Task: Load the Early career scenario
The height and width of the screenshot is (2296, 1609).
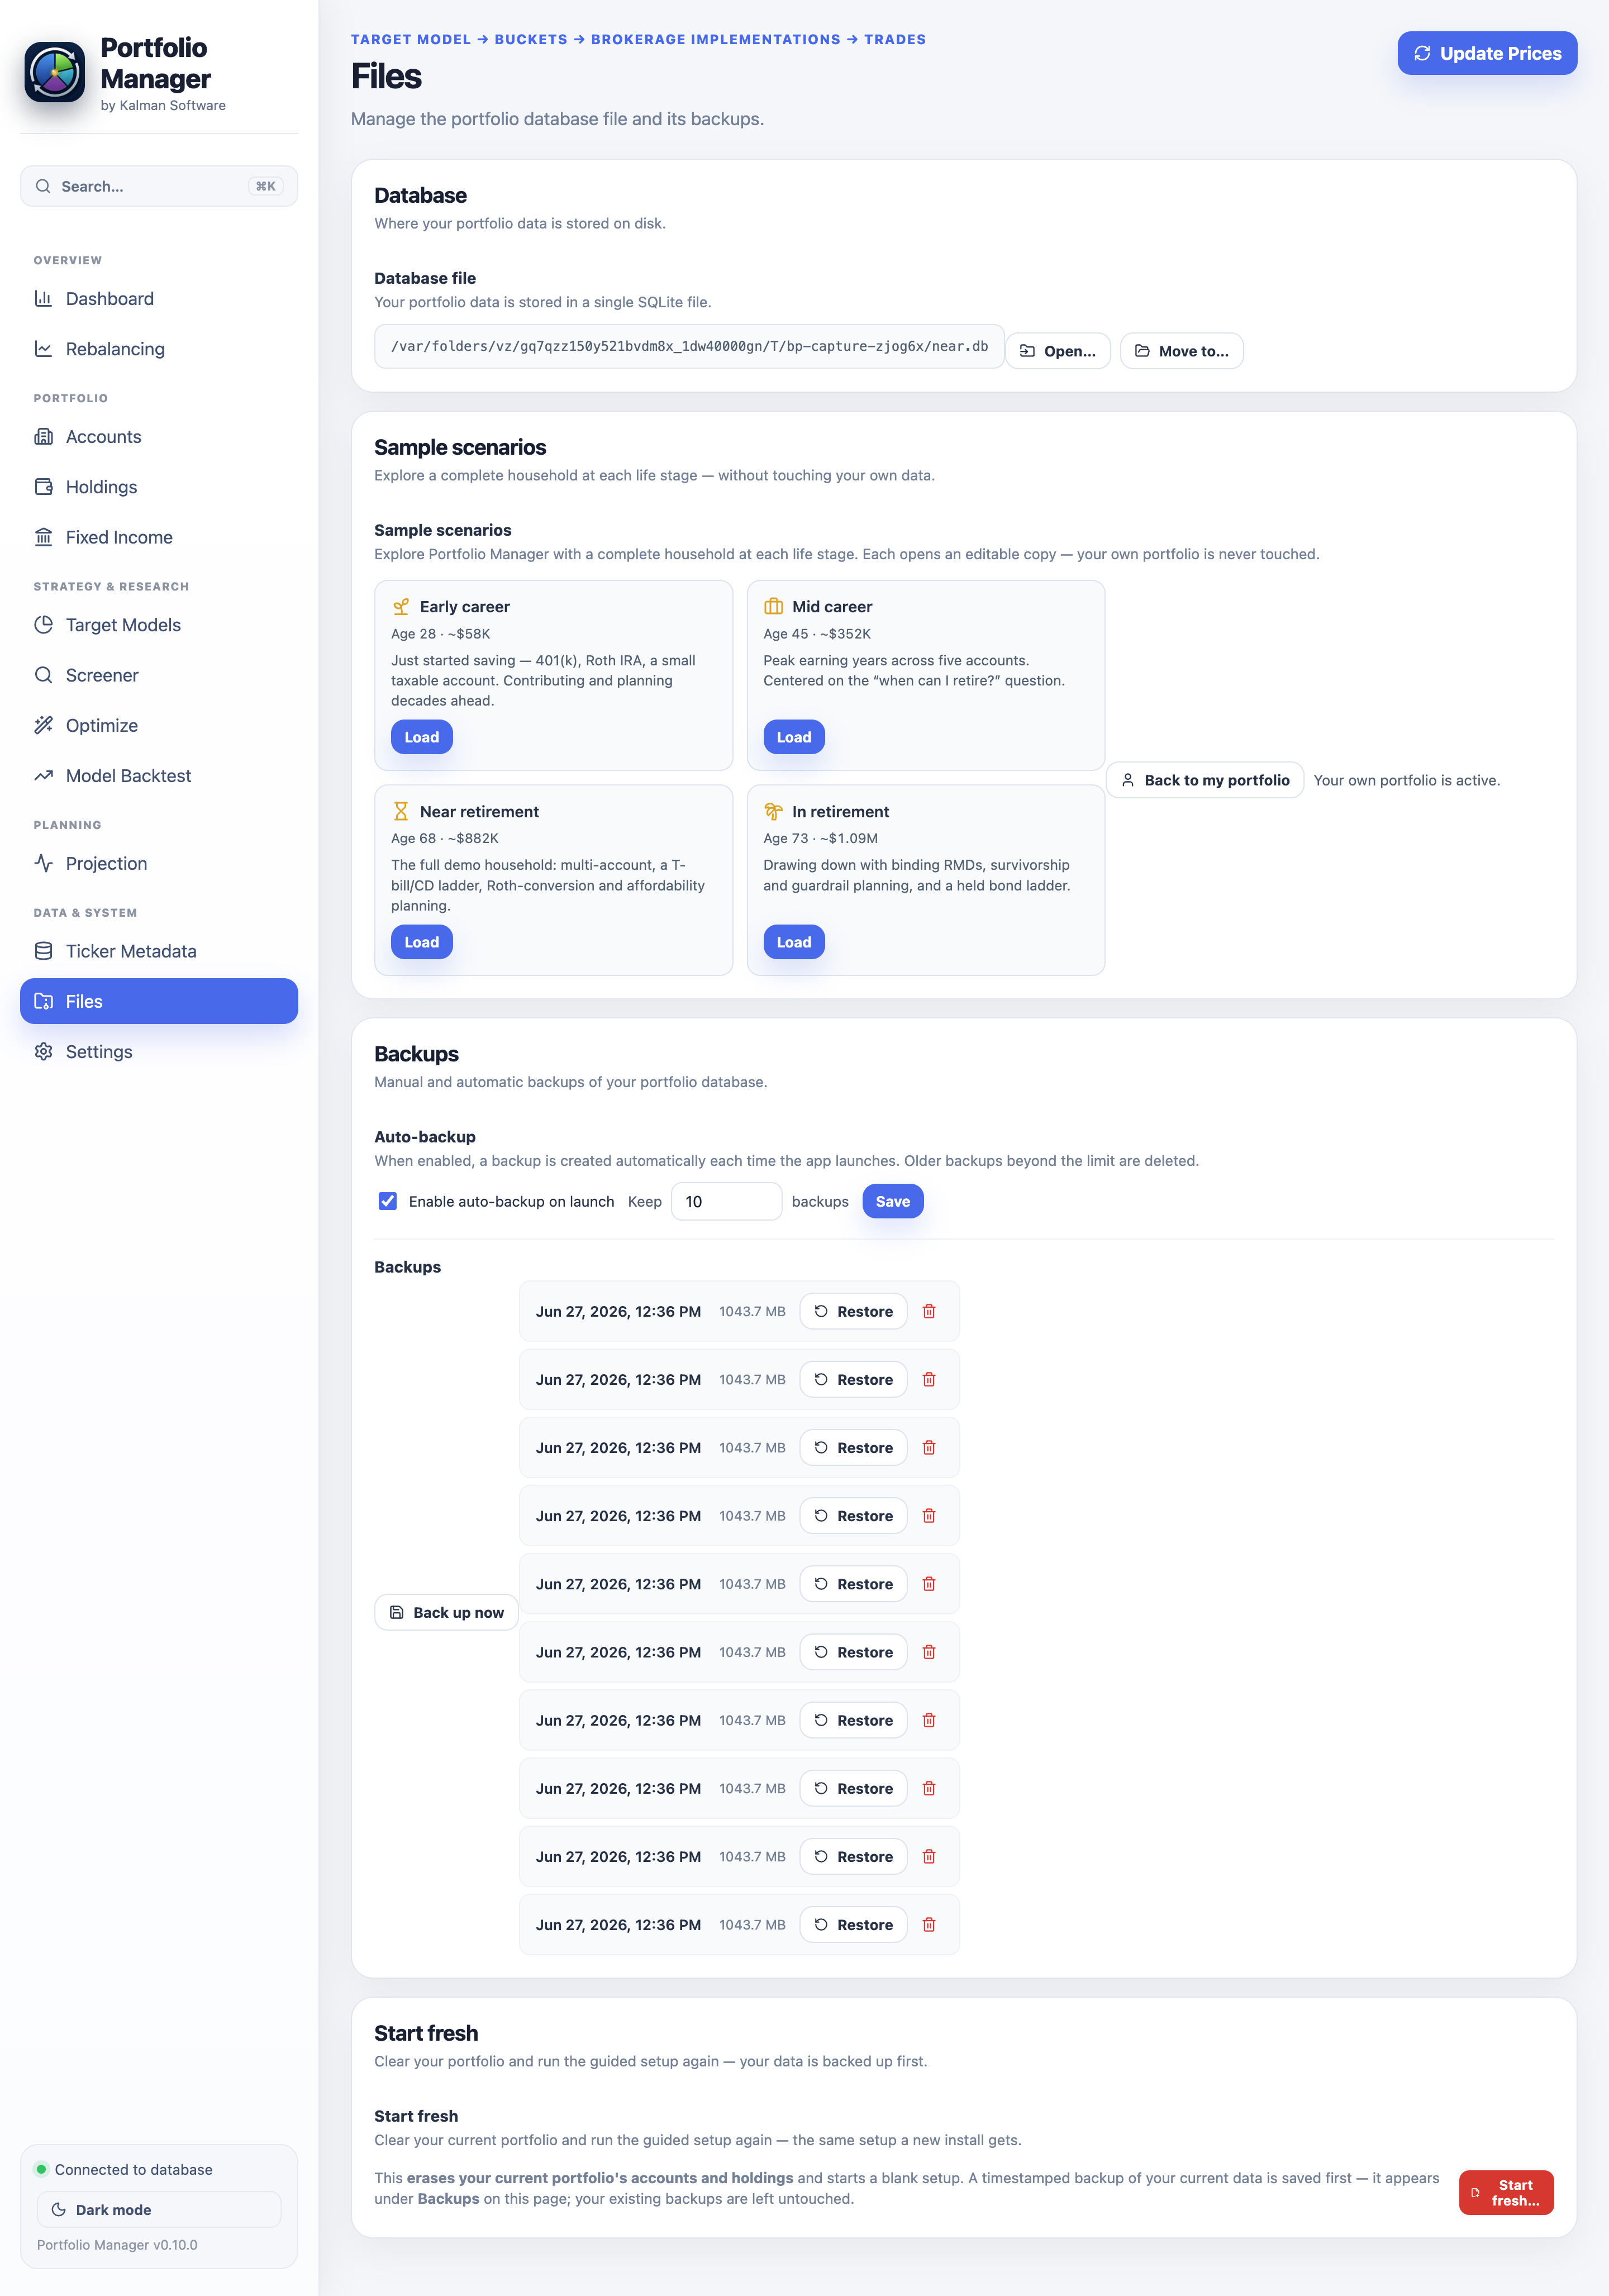Action: 421,737
